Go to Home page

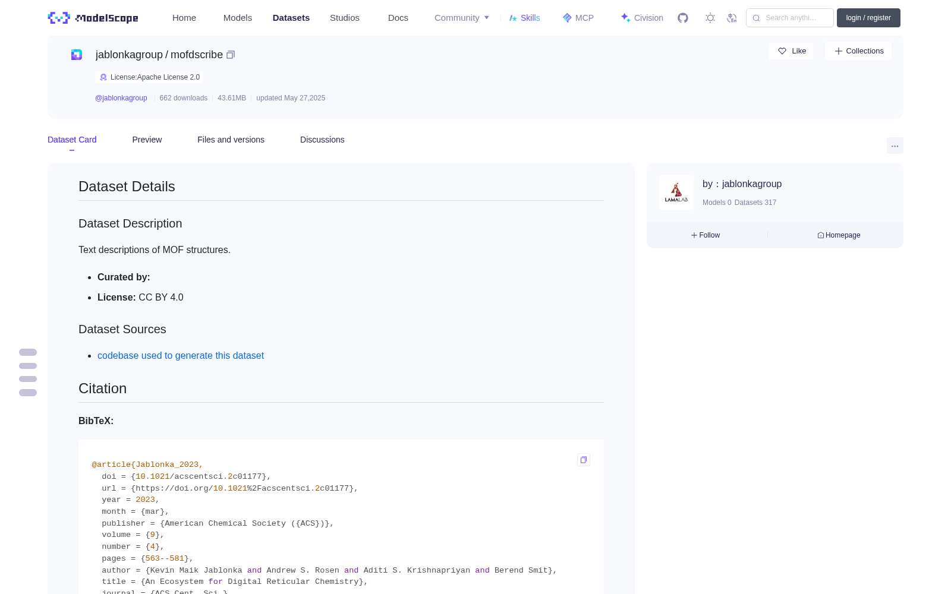click(x=184, y=18)
